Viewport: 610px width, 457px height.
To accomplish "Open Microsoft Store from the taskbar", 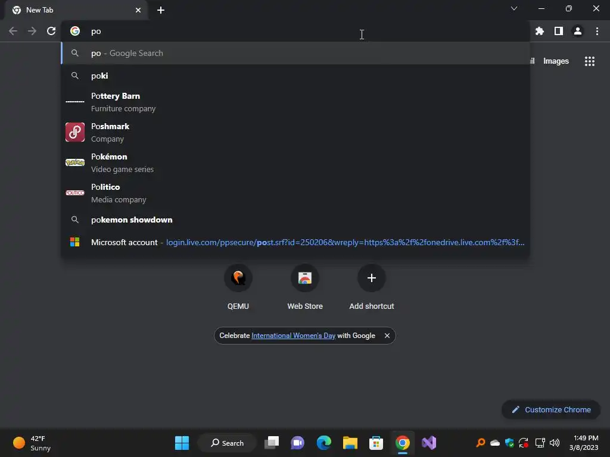I will (x=376, y=443).
